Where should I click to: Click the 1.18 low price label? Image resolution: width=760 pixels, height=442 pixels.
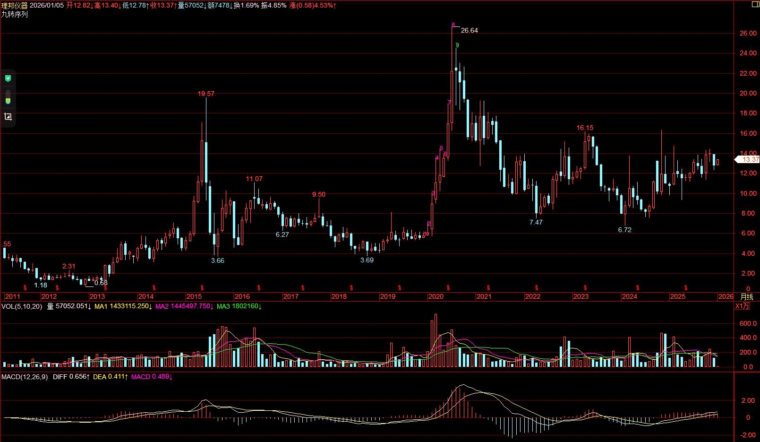pos(41,285)
